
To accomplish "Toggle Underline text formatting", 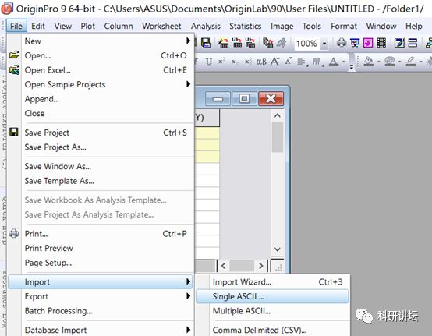I will 209,62.
